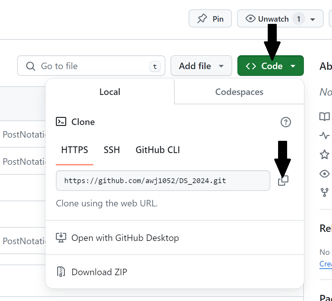This screenshot has width=332, height=301.
Task: Click the 't' keyboard shortcut hint
Action: click(x=155, y=67)
